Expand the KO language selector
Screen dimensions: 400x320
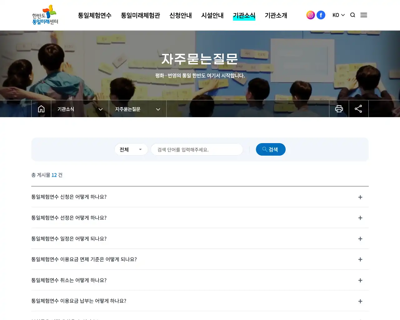[338, 15]
